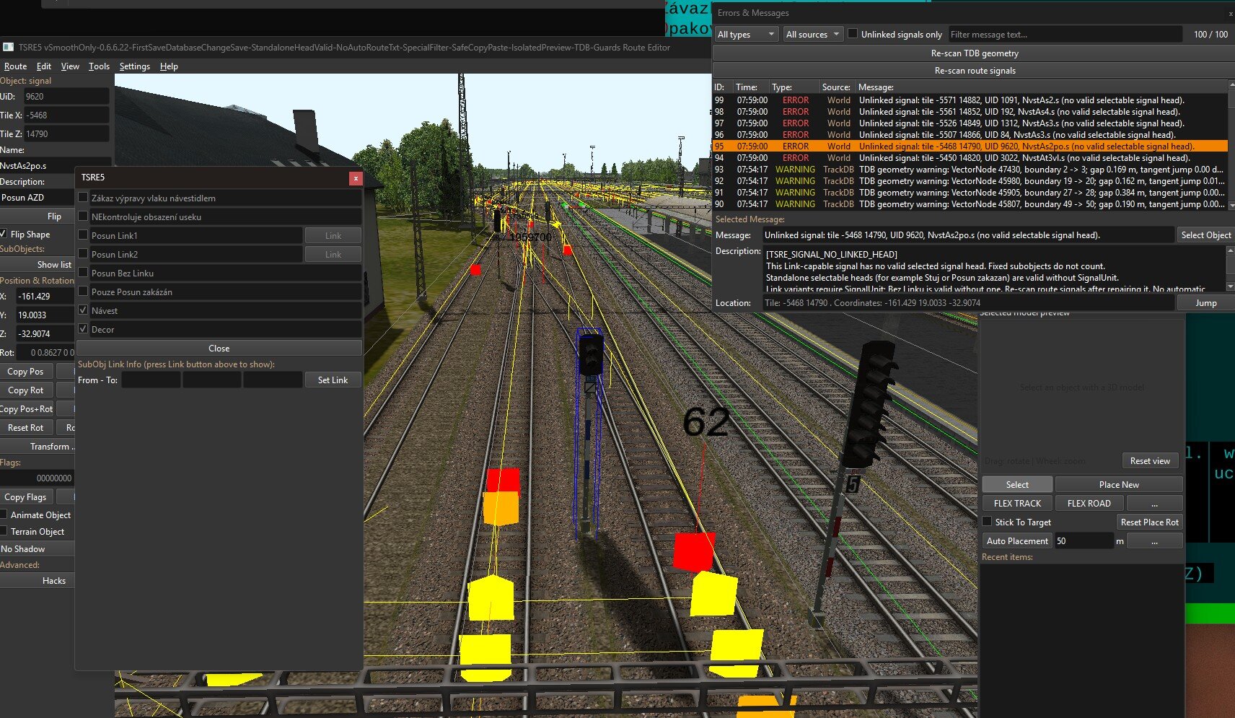Click the TSRE5 app icon in title bar
The height and width of the screenshot is (718, 1235).
tap(8, 47)
